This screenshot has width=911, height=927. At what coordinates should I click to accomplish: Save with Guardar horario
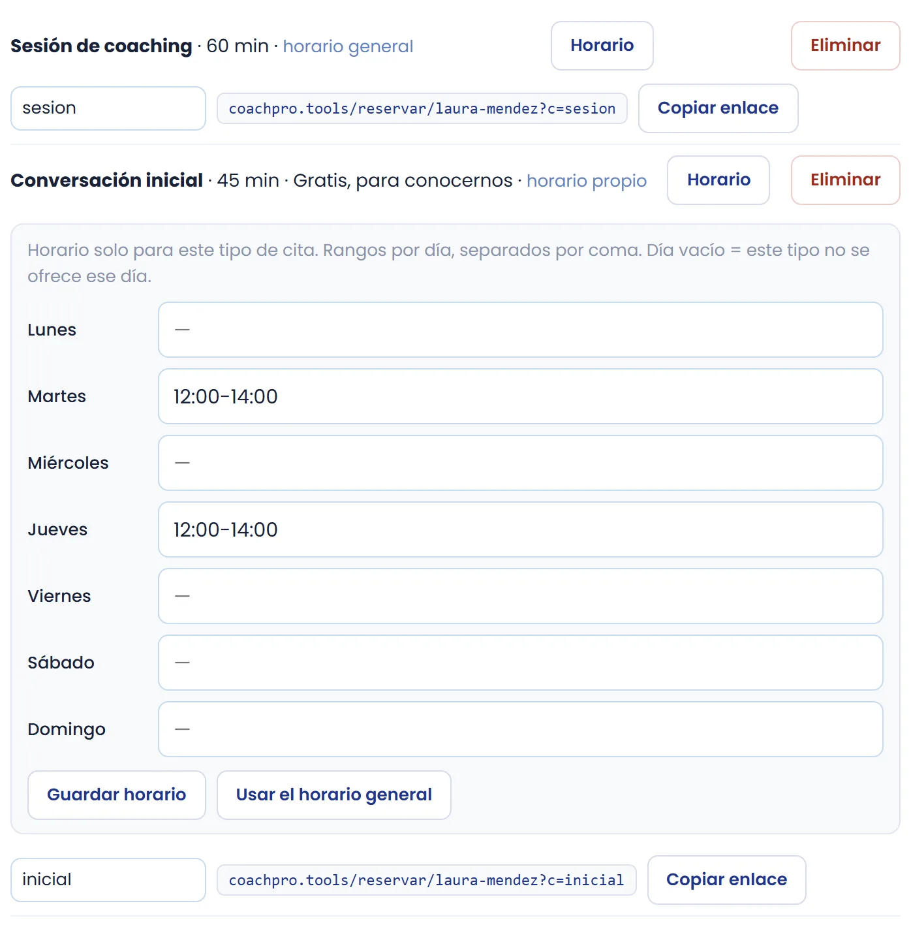[x=117, y=795]
